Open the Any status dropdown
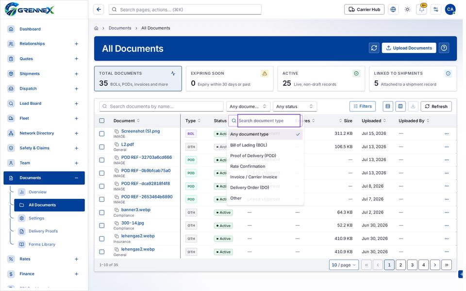This screenshot has height=291, width=466. [295, 106]
